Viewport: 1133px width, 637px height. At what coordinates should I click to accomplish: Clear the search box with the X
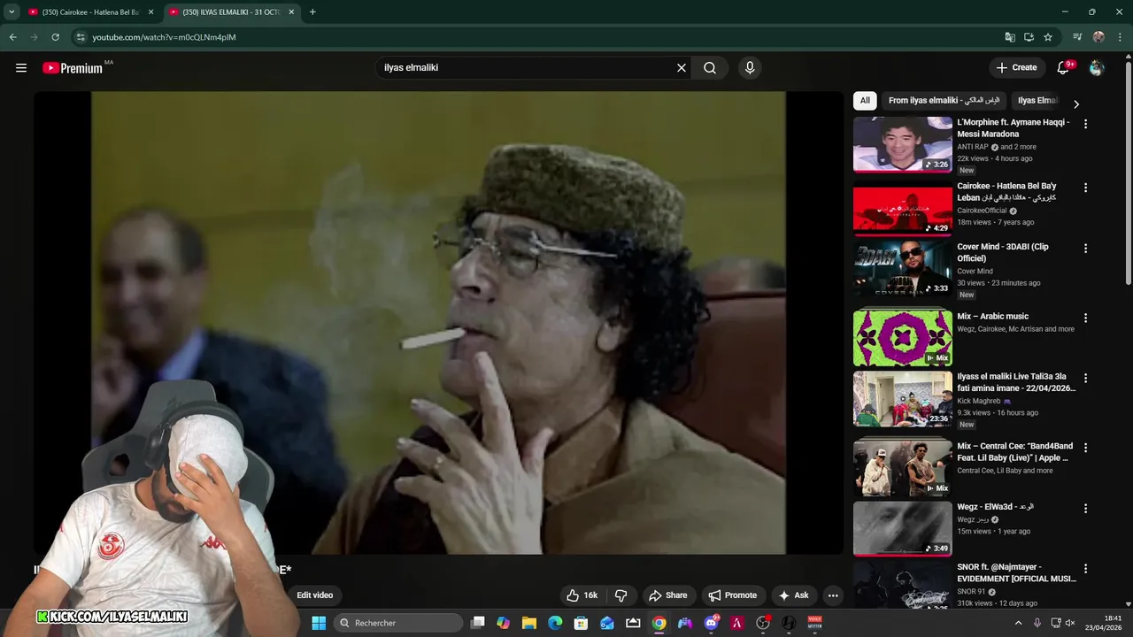click(x=682, y=68)
